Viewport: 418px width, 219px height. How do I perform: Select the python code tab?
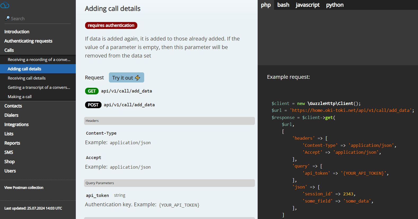coord(335,5)
